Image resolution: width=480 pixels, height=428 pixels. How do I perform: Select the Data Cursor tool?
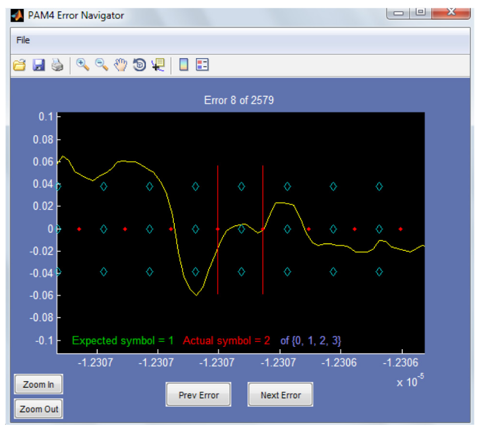[158, 65]
